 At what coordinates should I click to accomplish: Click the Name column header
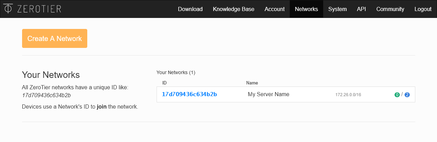click(x=252, y=83)
